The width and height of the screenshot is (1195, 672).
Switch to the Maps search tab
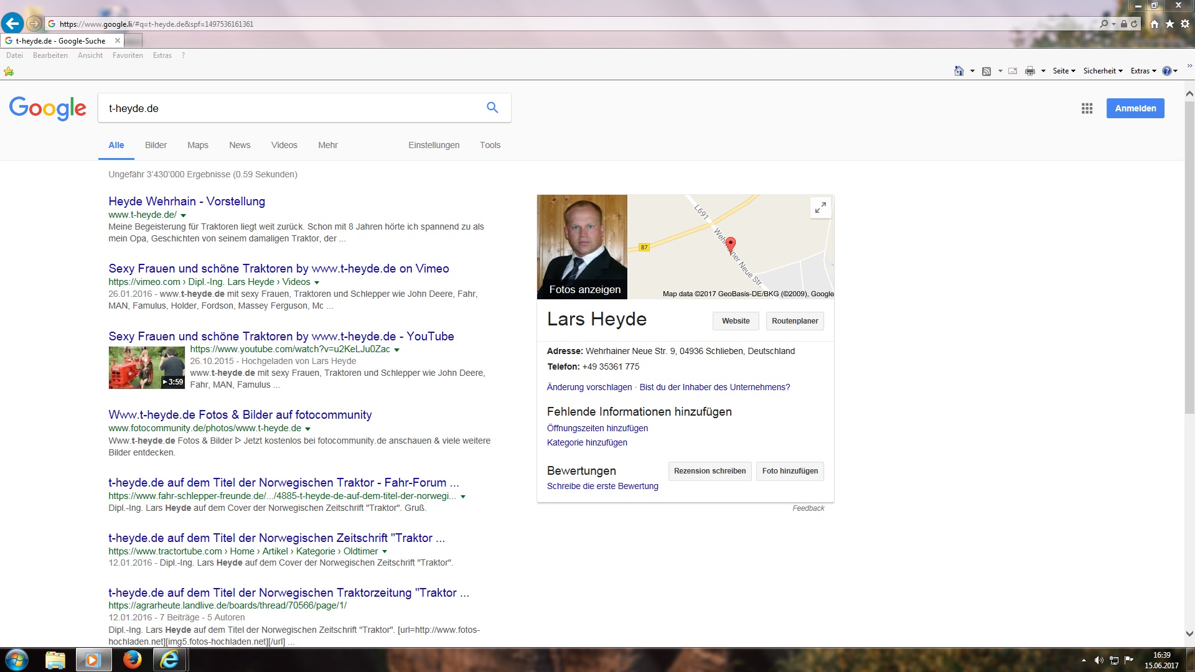point(198,145)
